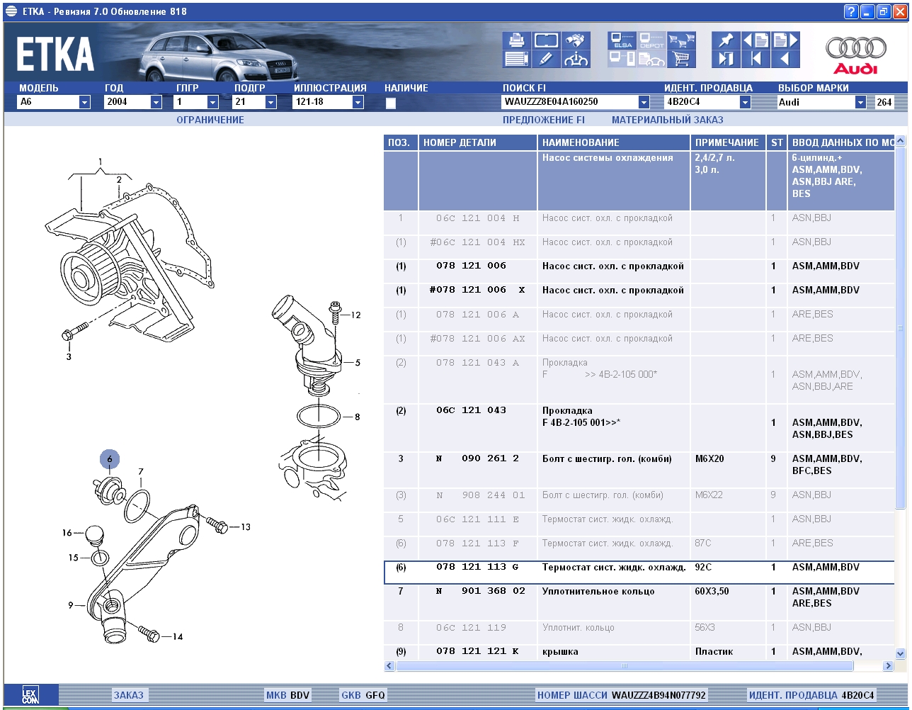Expand the МОДЕЛЬ dropdown
Image resolution: width=912 pixels, height=710 pixels.
pos(85,102)
